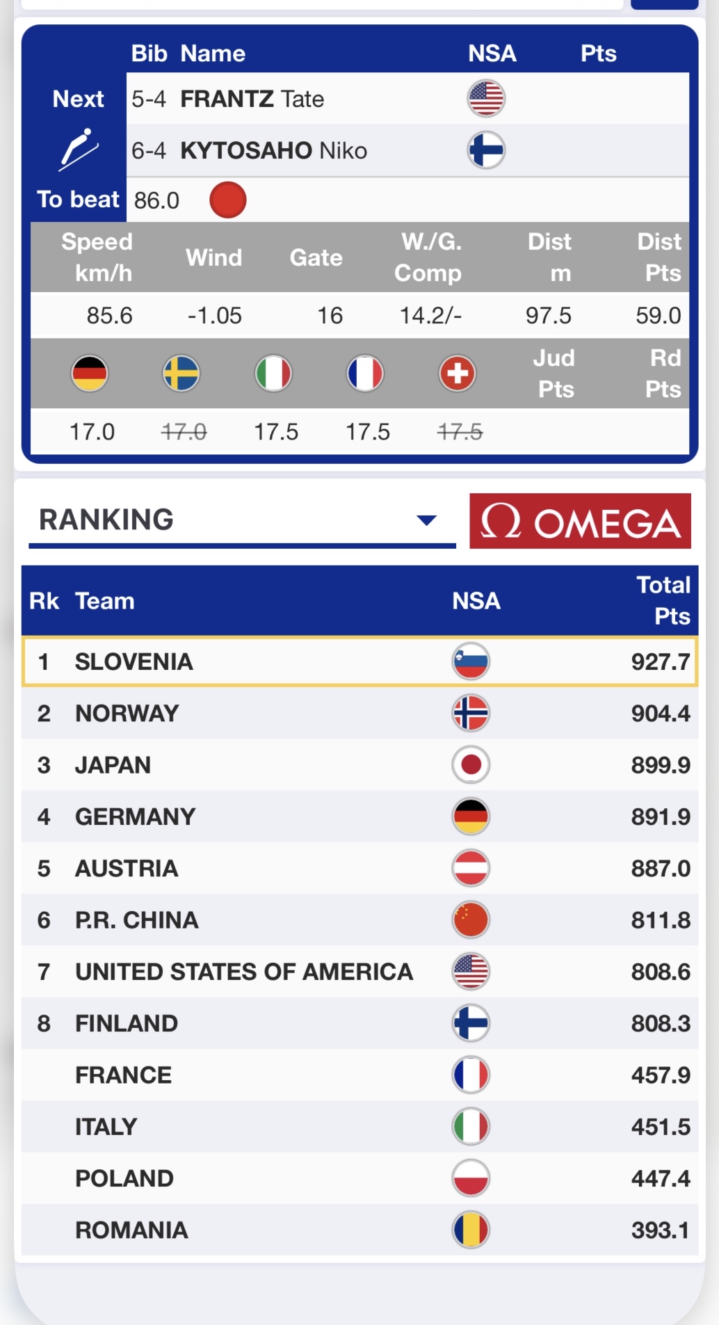Click the Team column header
719x1325 pixels.
105,601
